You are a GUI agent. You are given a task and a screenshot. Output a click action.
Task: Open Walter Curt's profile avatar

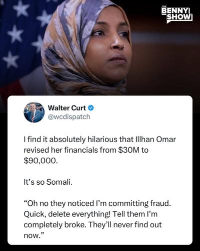click(34, 112)
